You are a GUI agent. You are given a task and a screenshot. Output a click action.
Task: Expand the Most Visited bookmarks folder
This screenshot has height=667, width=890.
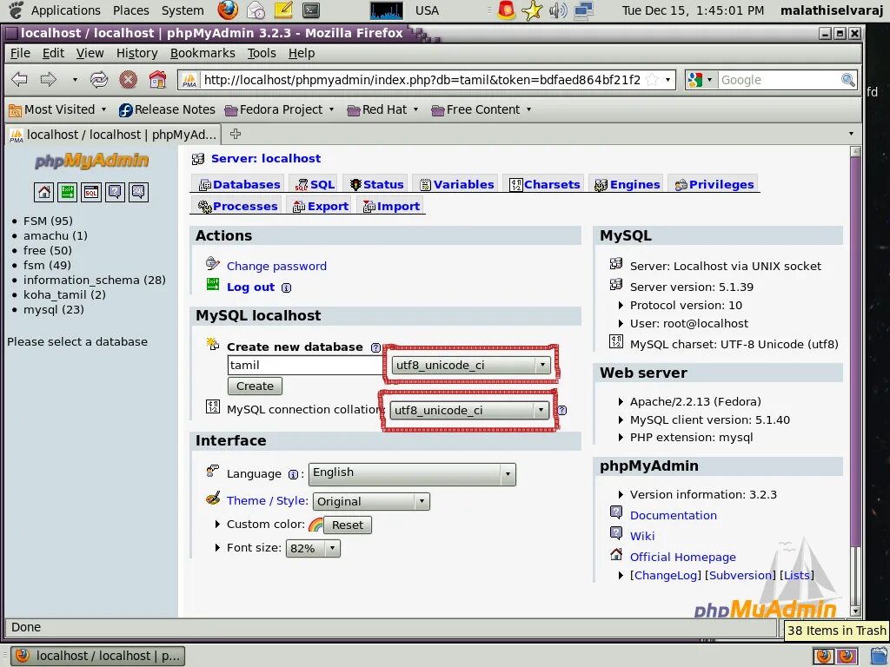coord(58,109)
